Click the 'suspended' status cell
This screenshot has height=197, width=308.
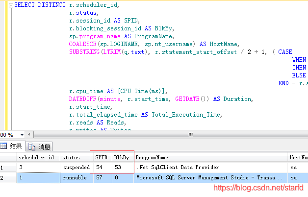point(77,168)
